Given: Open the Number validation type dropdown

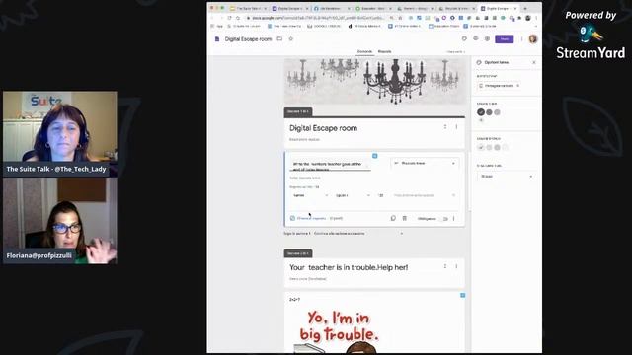Looking at the screenshot, I should pyautogui.click(x=309, y=195).
